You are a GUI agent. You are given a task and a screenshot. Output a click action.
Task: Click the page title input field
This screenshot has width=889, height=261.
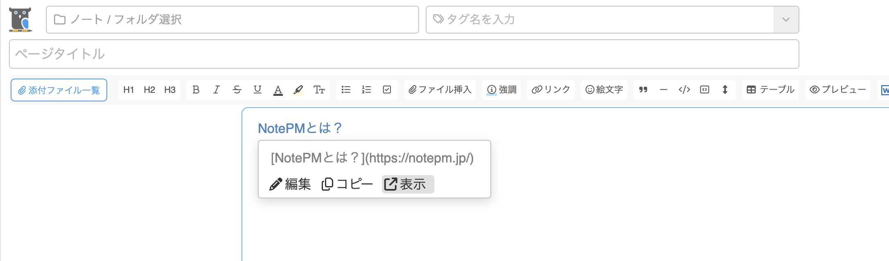coord(404,54)
